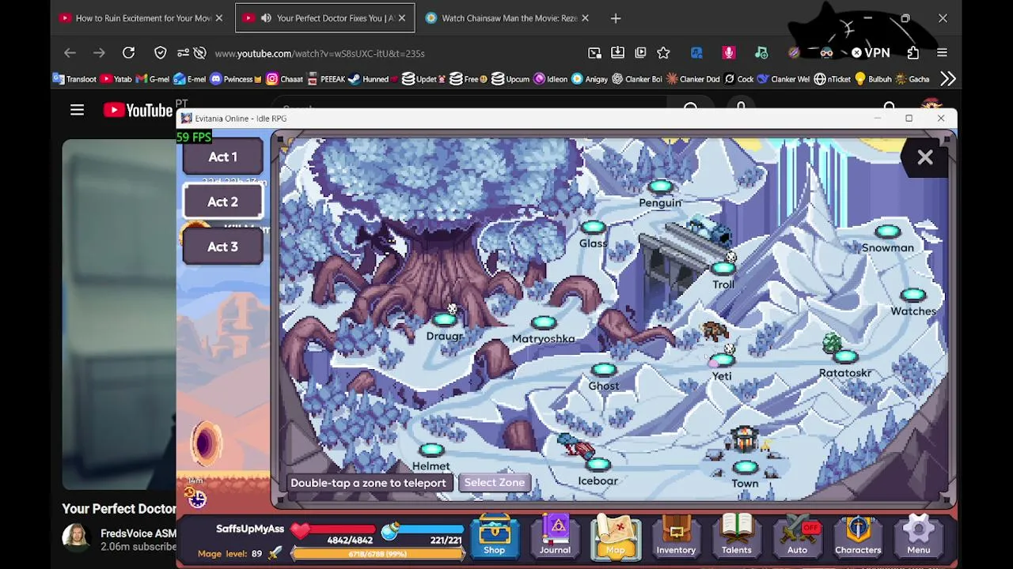Expand the bookmarks overflow chevron
Screen dimensions: 1013x569
coord(948,79)
